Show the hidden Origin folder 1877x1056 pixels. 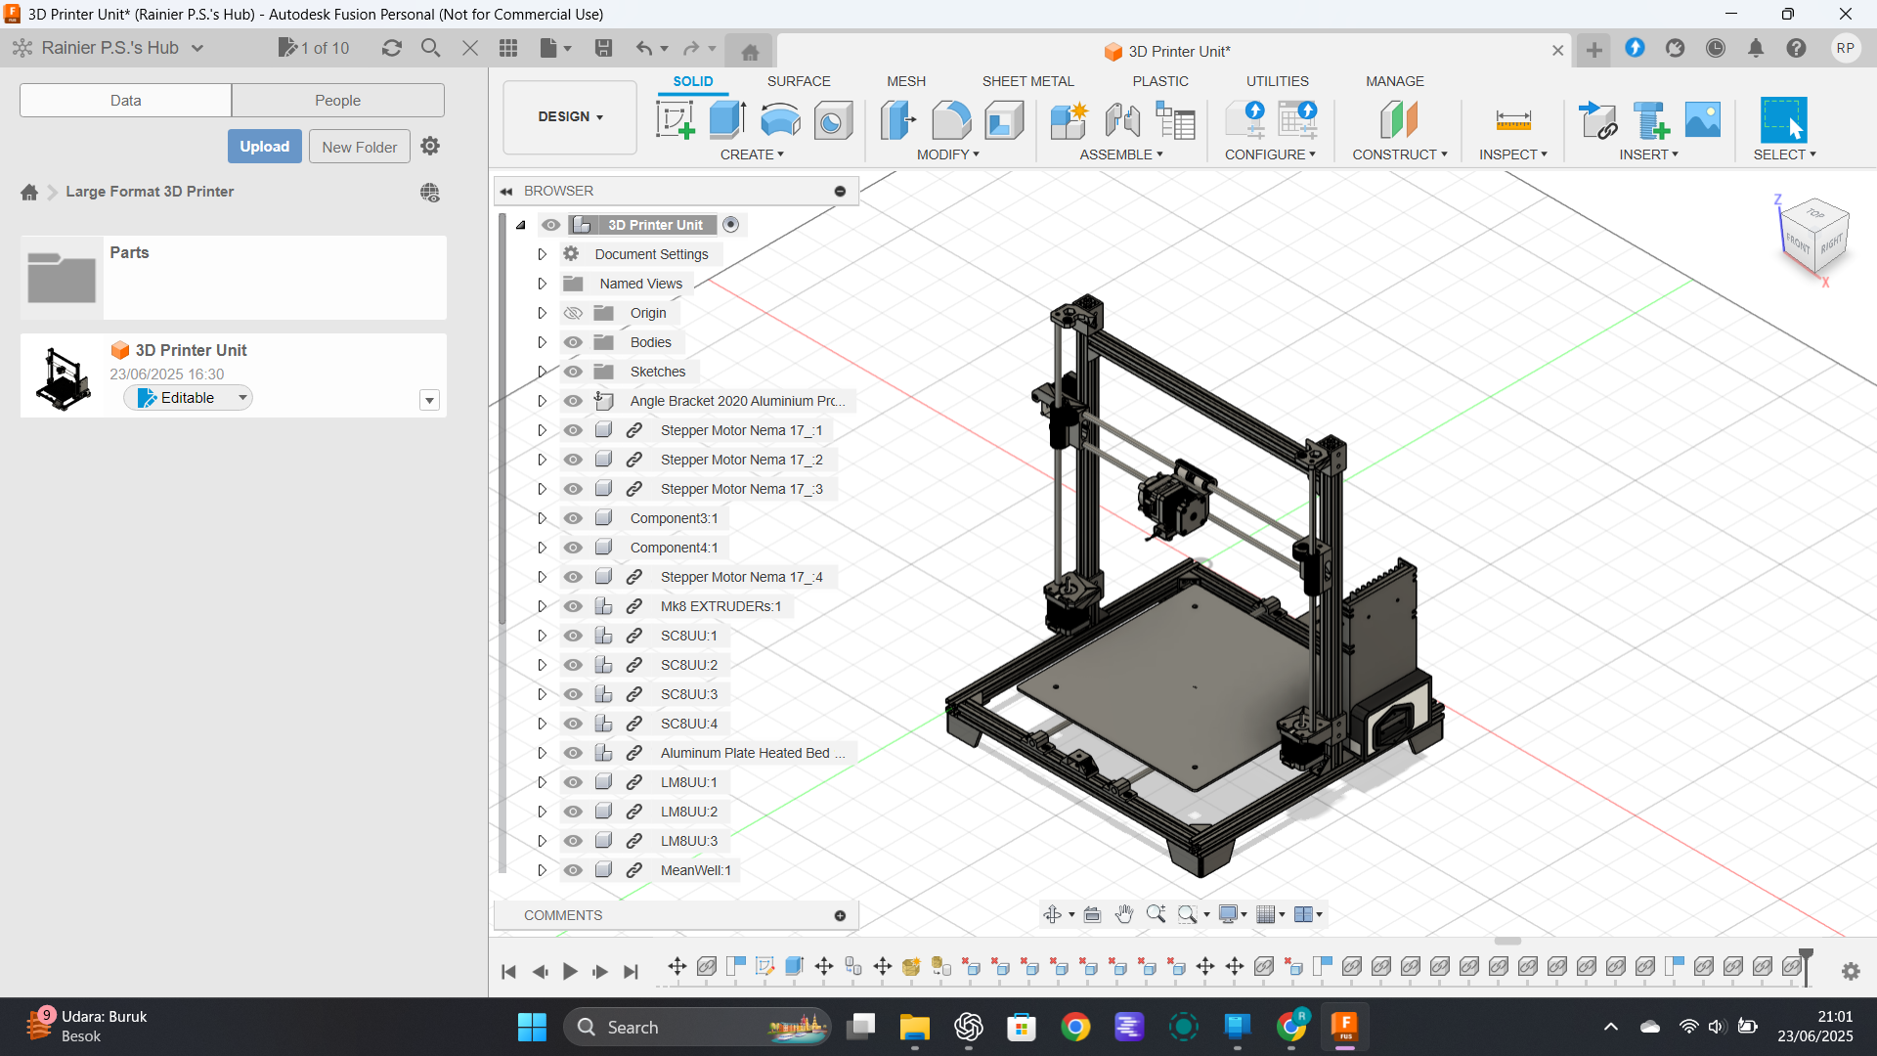point(573,313)
